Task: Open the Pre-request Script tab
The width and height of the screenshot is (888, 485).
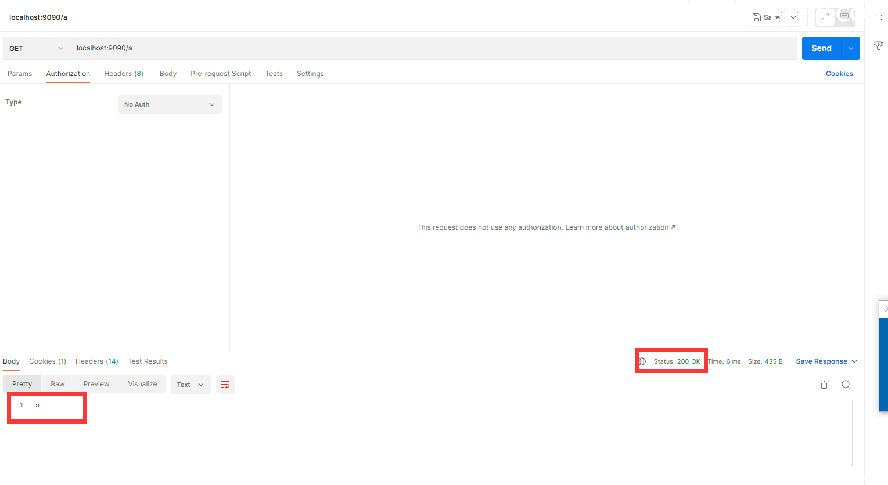Action: point(221,74)
